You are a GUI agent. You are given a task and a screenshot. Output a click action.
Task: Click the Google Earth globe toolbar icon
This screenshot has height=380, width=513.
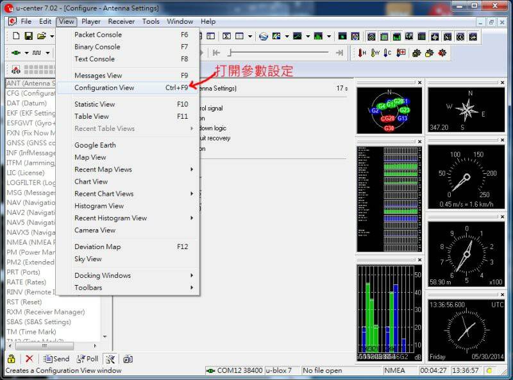pyautogui.click(x=263, y=36)
